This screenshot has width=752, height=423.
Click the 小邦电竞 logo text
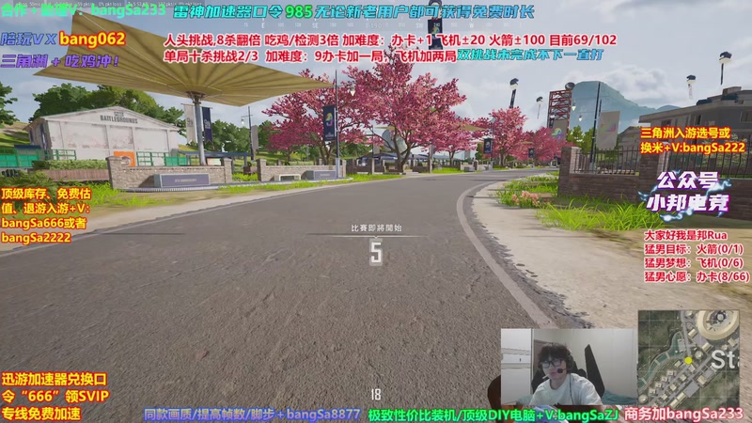click(x=688, y=203)
